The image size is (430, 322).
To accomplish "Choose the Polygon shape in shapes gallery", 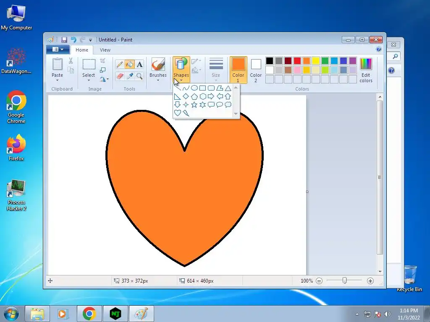I will pos(219,88).
